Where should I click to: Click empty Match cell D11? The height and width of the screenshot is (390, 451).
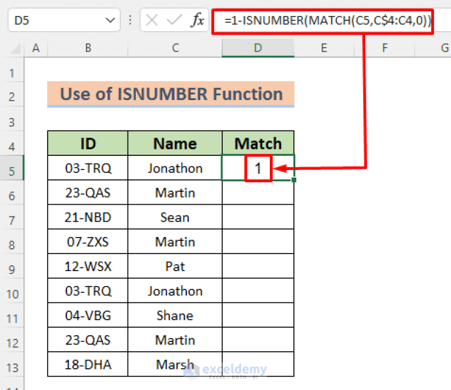[x=258, y=315]
